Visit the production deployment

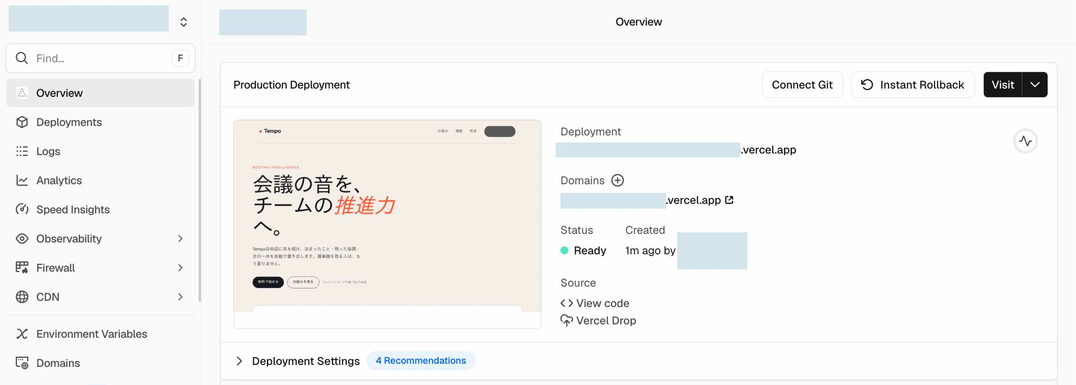point(1002,85)
